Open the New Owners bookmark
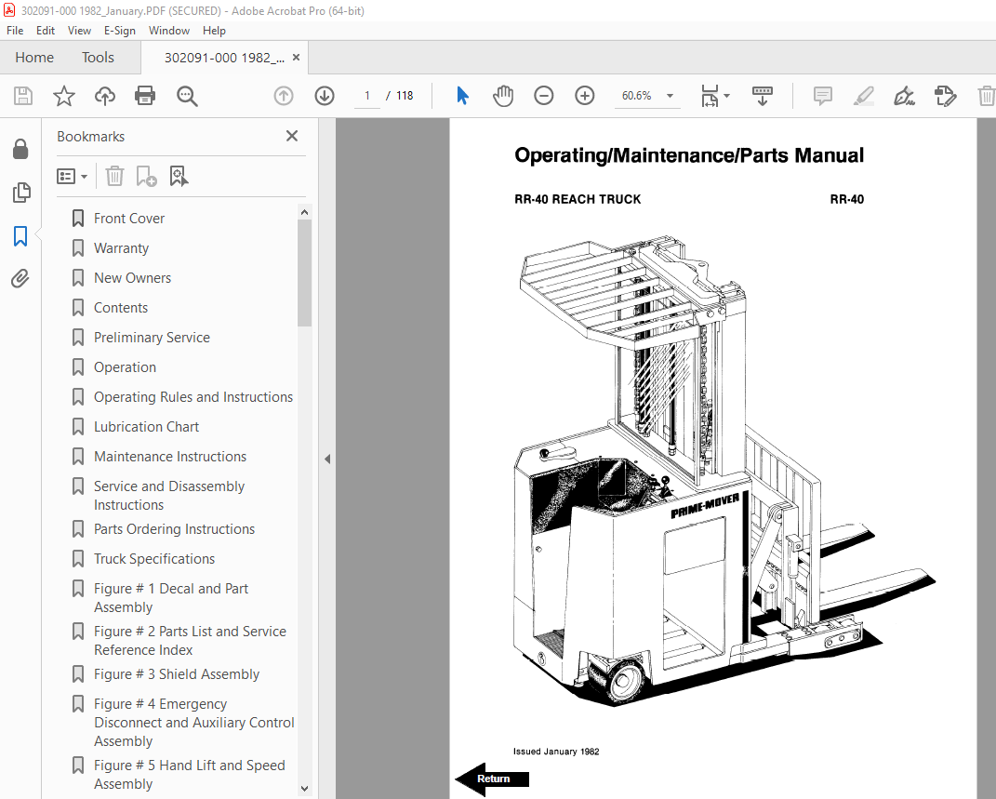The image size is (996, 799). 132,278
